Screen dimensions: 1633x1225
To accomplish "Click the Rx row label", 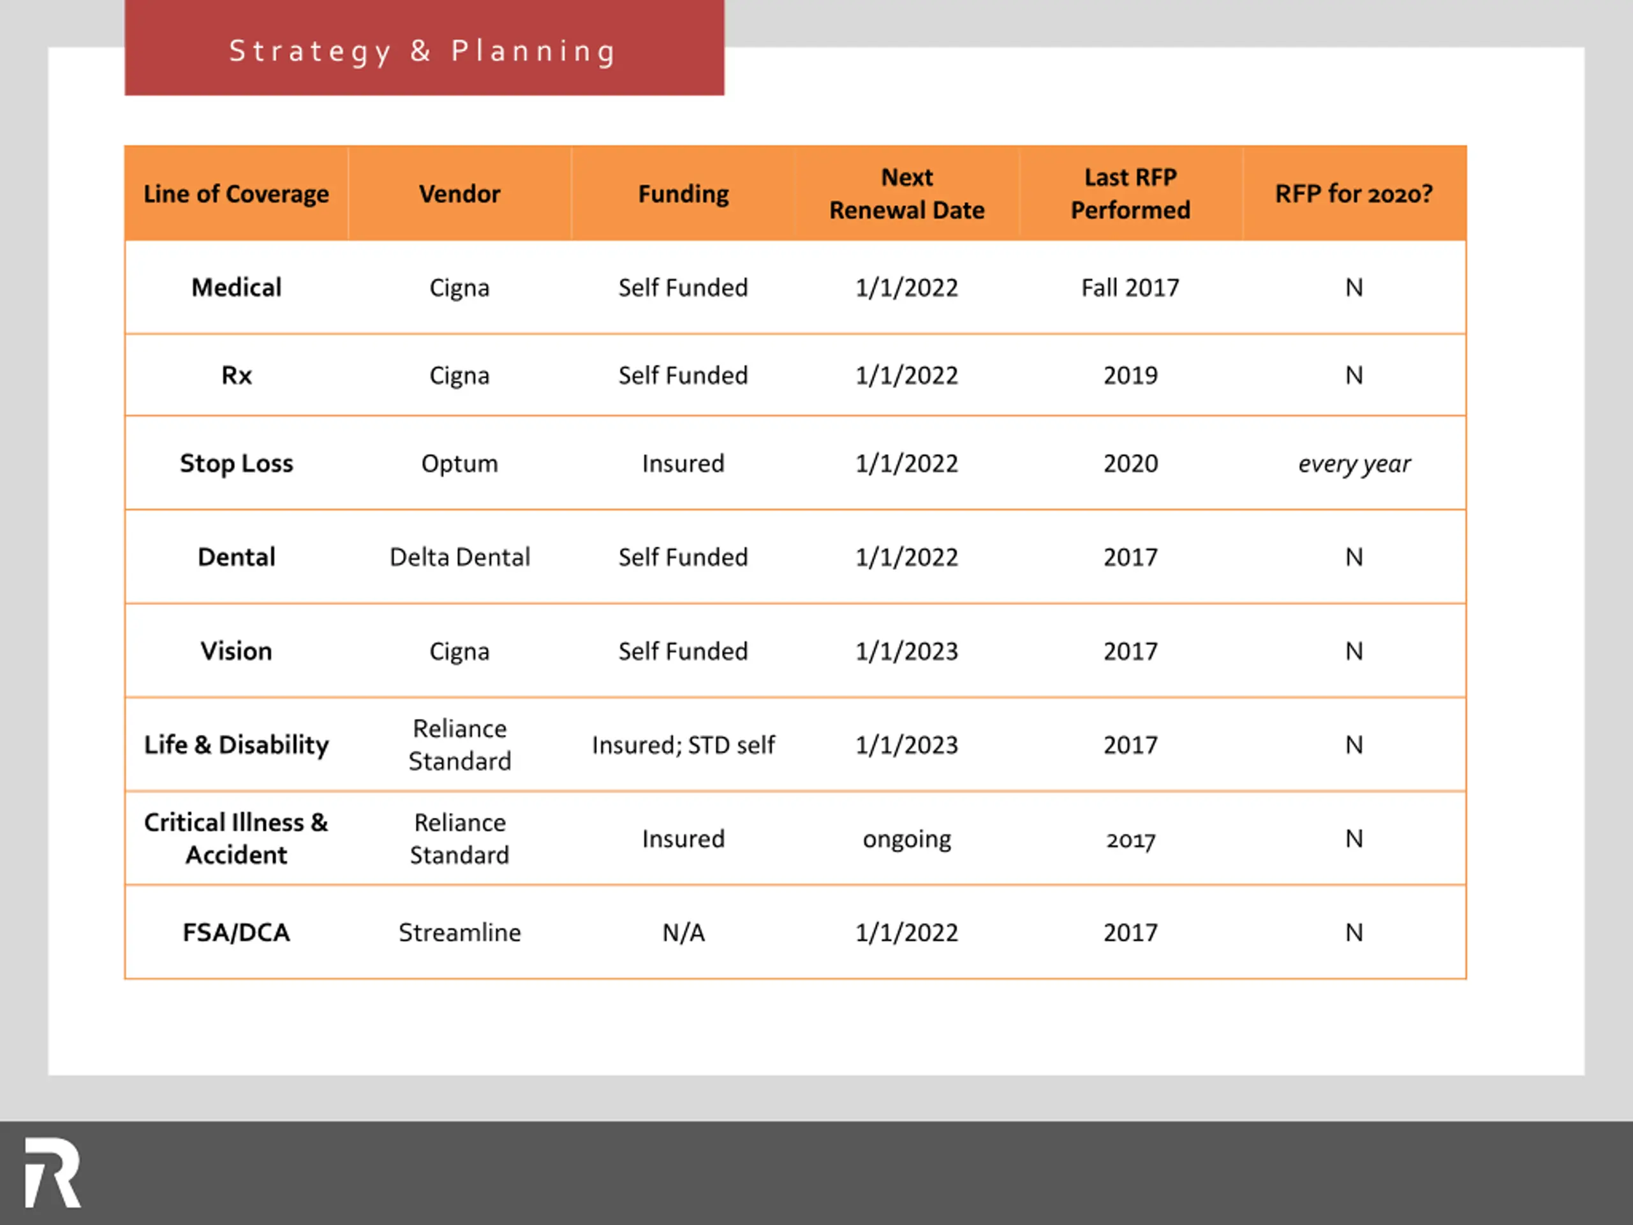I will pyautogui.click(x=236, y=375).
